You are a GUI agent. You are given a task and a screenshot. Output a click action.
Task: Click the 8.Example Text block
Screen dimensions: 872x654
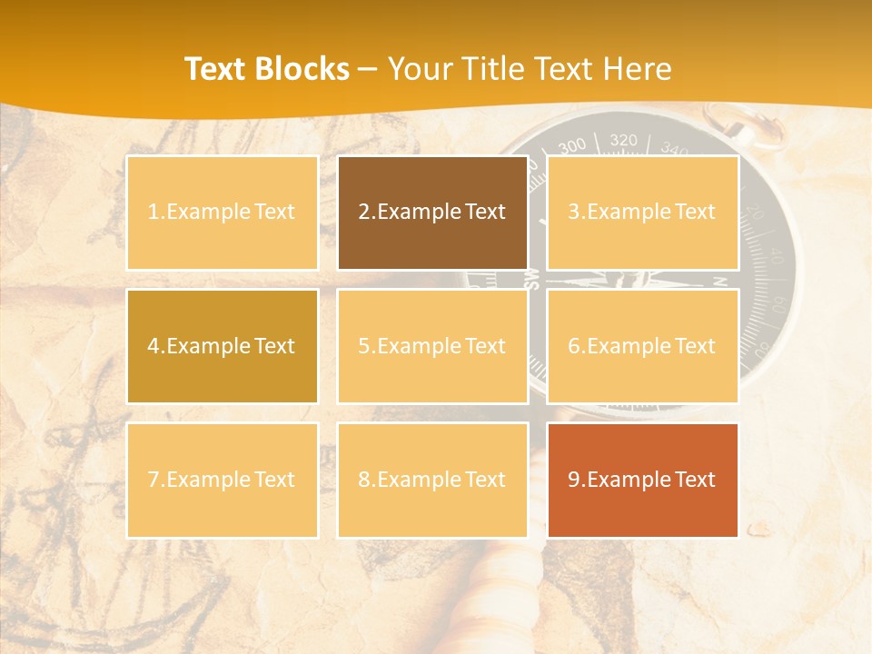(432, 480)
